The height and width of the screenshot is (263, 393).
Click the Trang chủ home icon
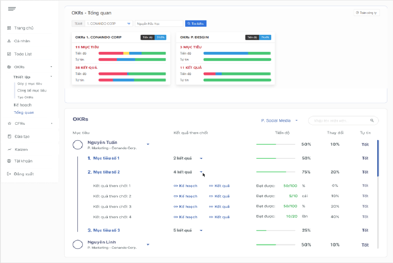(x=9, y=28)
